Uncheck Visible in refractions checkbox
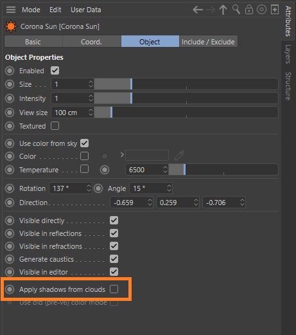The height and width of the screenshot is (335, 296). 114,246
